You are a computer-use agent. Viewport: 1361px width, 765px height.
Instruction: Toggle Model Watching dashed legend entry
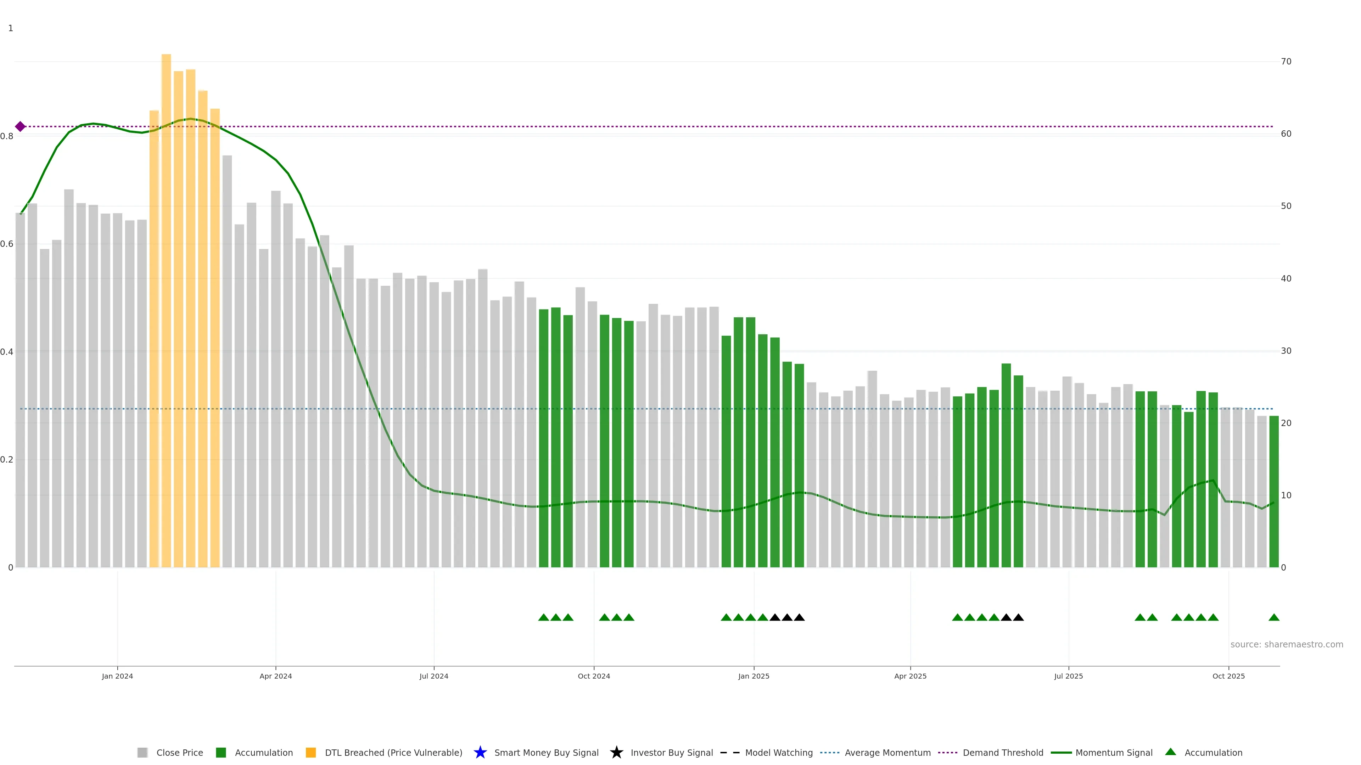coord(778,753)
